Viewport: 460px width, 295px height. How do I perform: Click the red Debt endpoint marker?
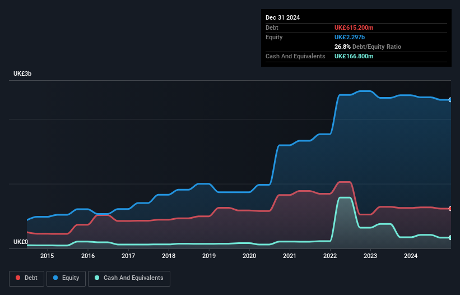[450, 209]
